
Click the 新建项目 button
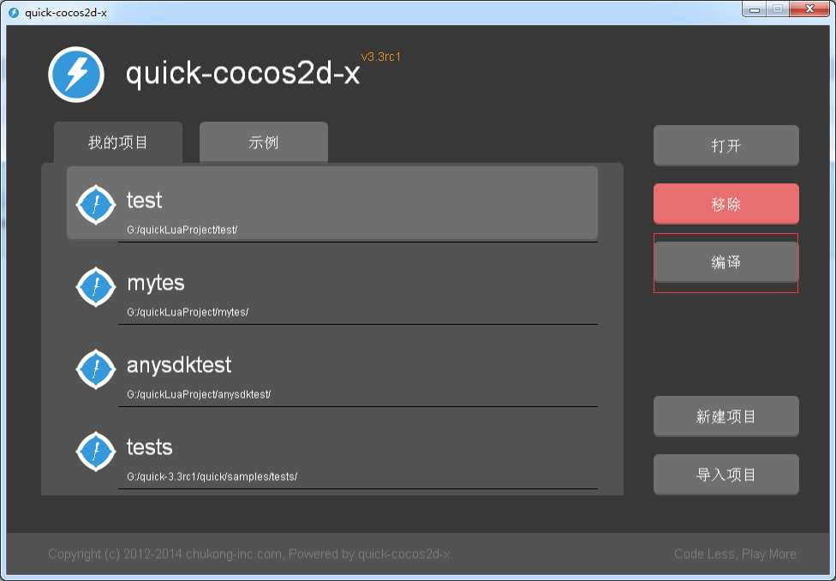coord(726,416)
